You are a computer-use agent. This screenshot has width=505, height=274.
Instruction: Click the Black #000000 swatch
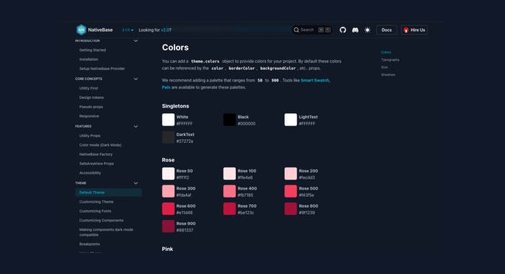click(229, 120)
